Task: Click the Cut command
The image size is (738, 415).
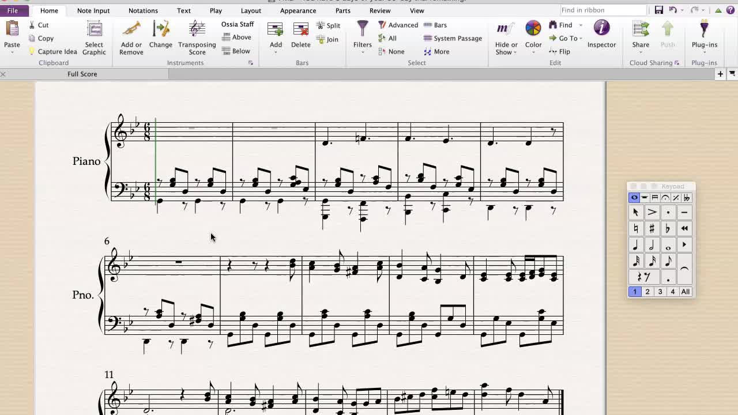Action: [x=39, y=25]
